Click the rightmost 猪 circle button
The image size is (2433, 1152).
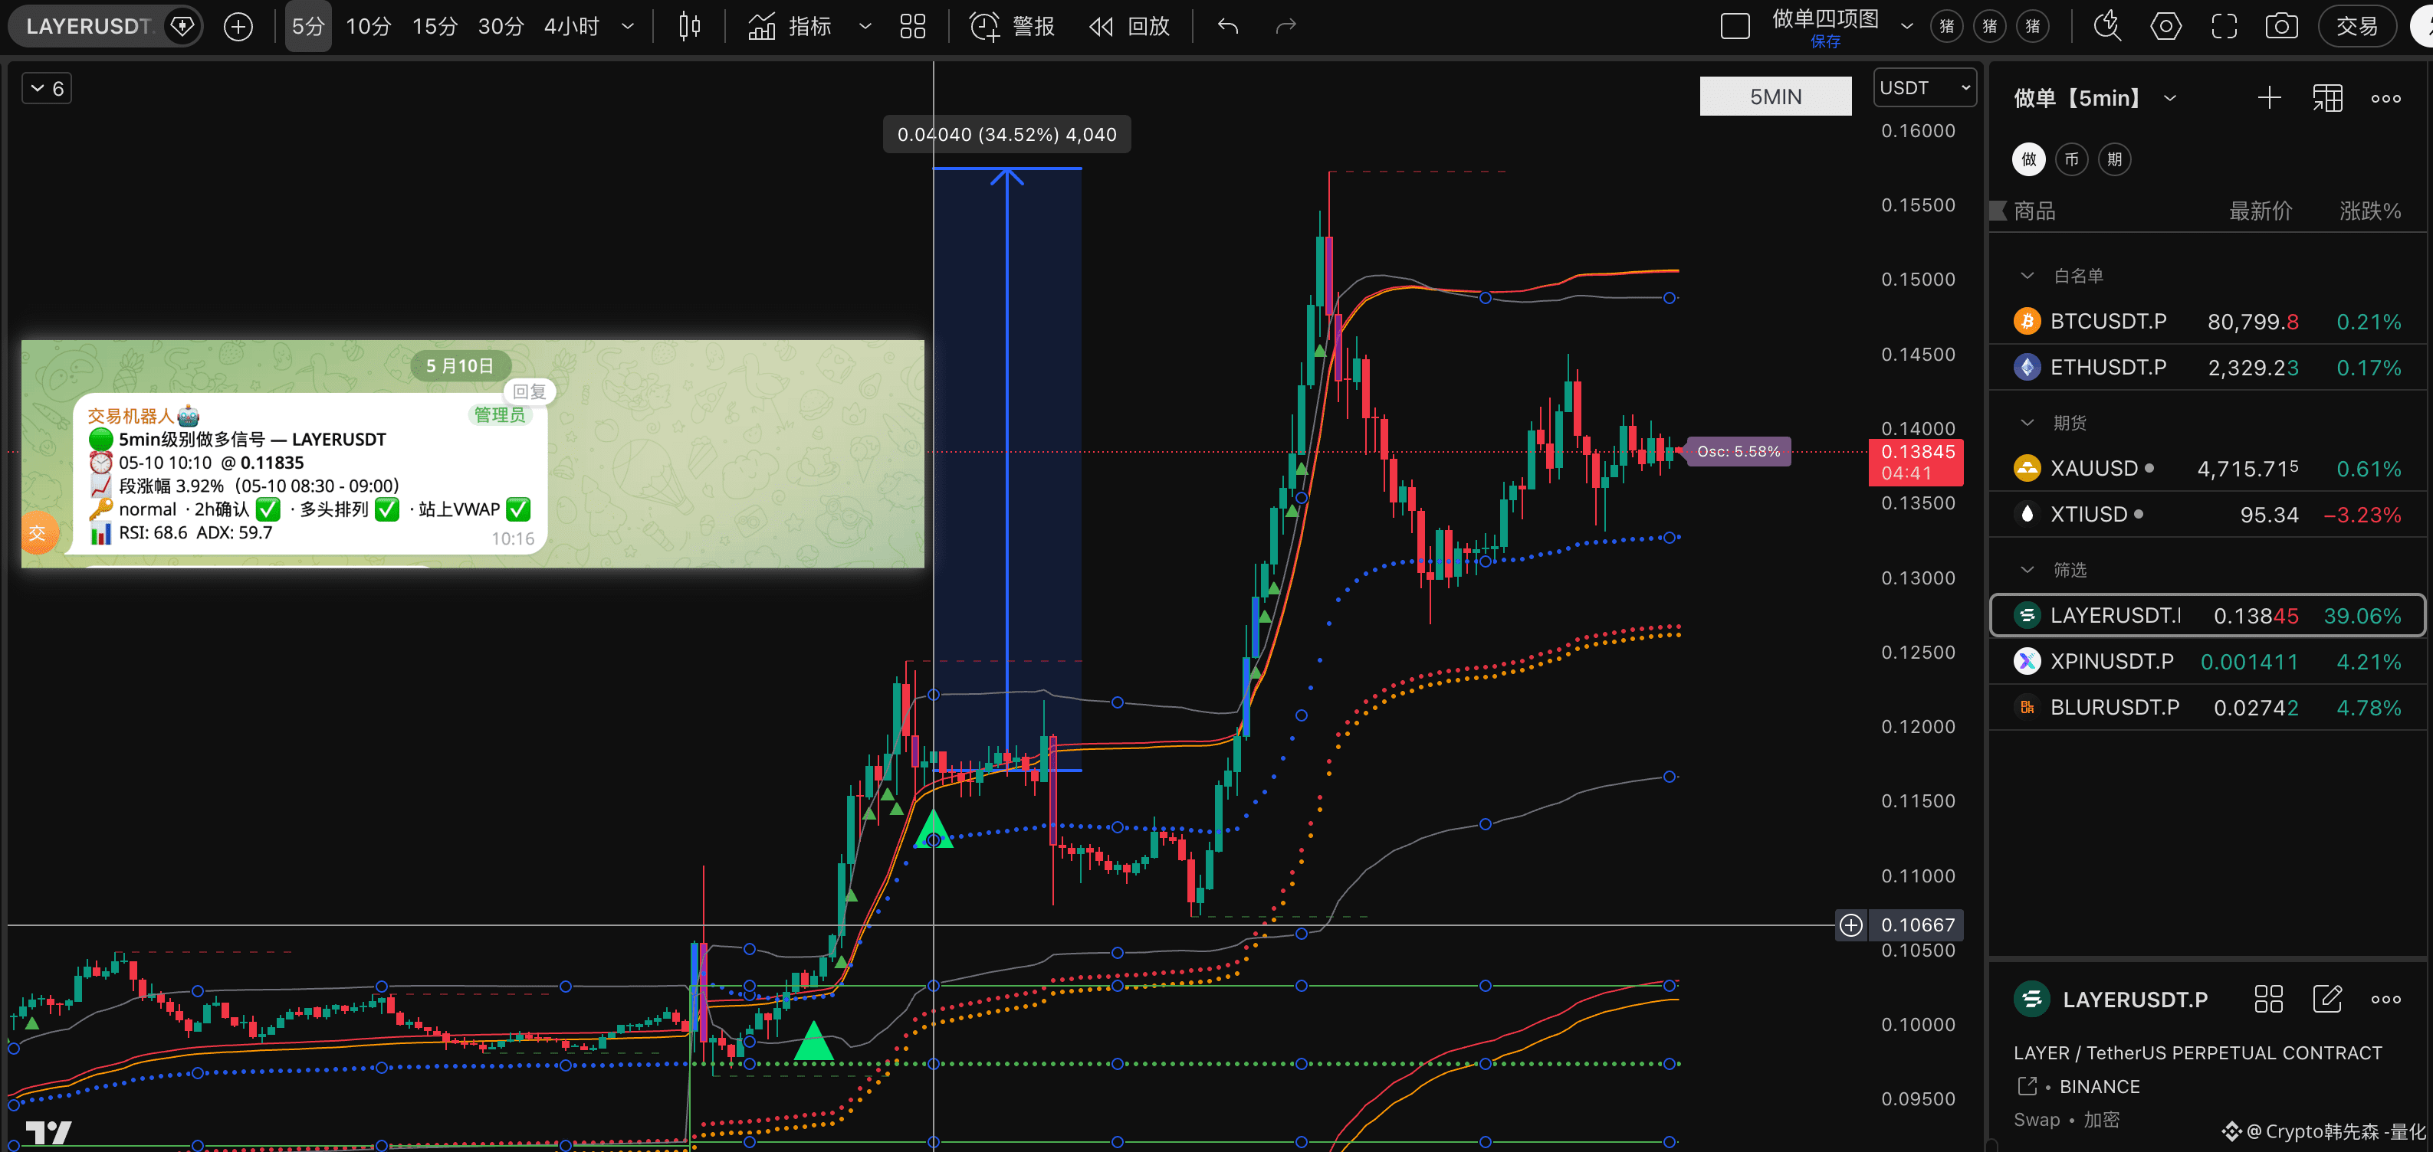click(2033, 26)
